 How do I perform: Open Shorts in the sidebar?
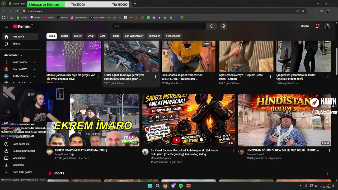pyautogui.click(x=20, y=44)
